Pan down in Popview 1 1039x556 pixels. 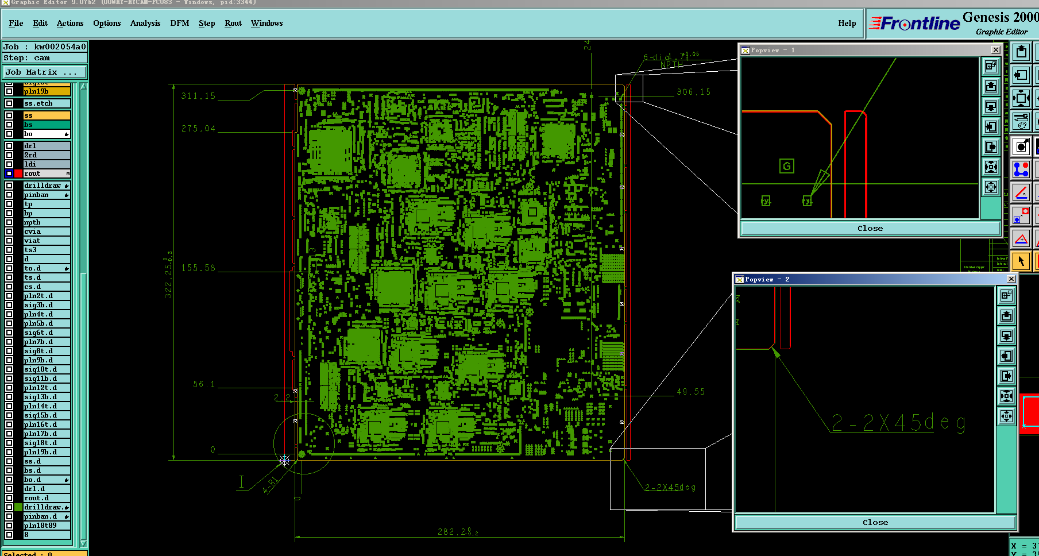pos(991,106)
